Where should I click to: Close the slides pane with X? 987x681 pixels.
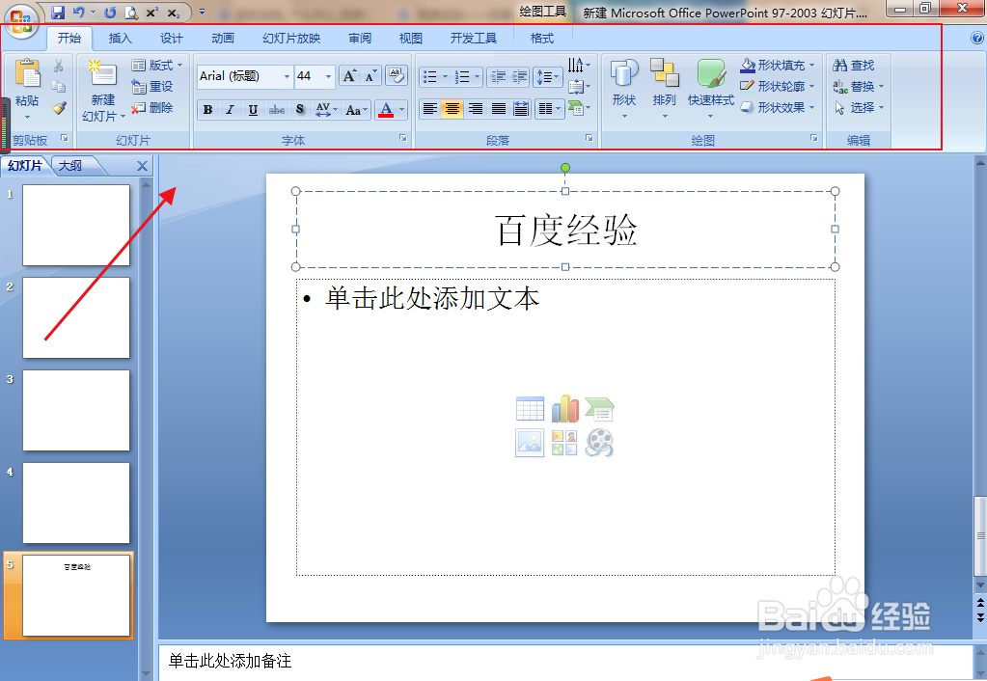coord(142,166)
